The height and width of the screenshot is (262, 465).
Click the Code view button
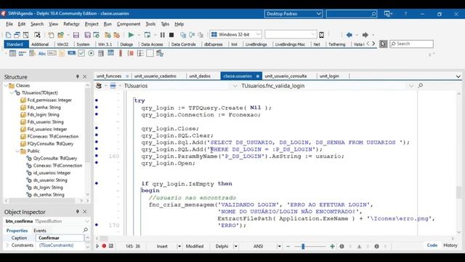[432, 245]
